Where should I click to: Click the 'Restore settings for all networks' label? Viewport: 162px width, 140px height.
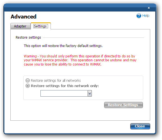56,80
